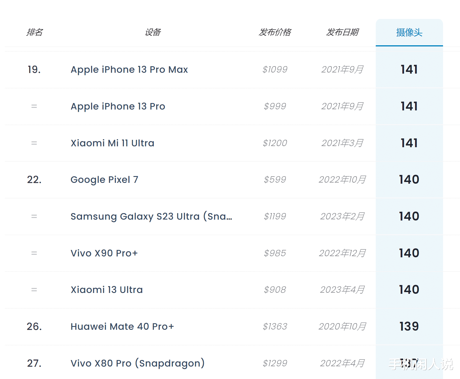Select the 摄像头 camera tab
The width and height of the screenshot is (460, 379).
[409, 33]
